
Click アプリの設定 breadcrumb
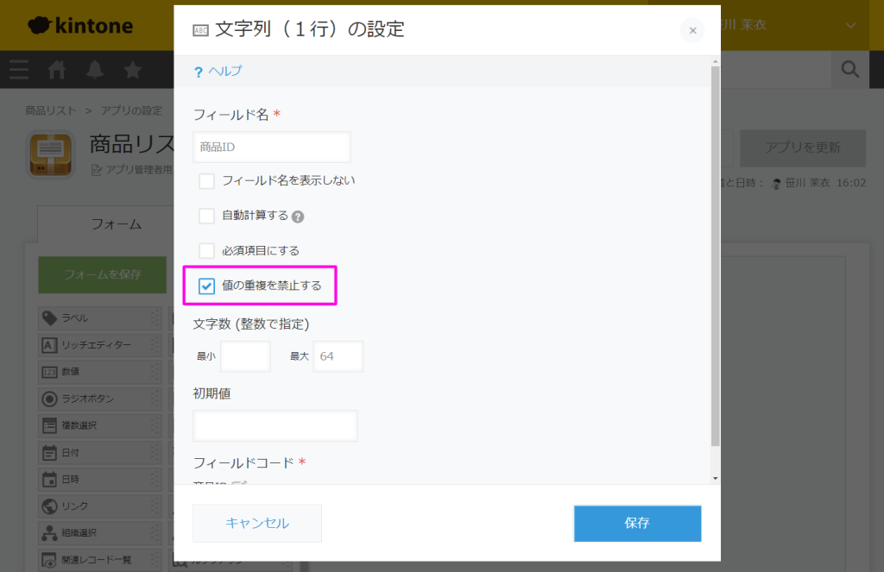point(131,110)
